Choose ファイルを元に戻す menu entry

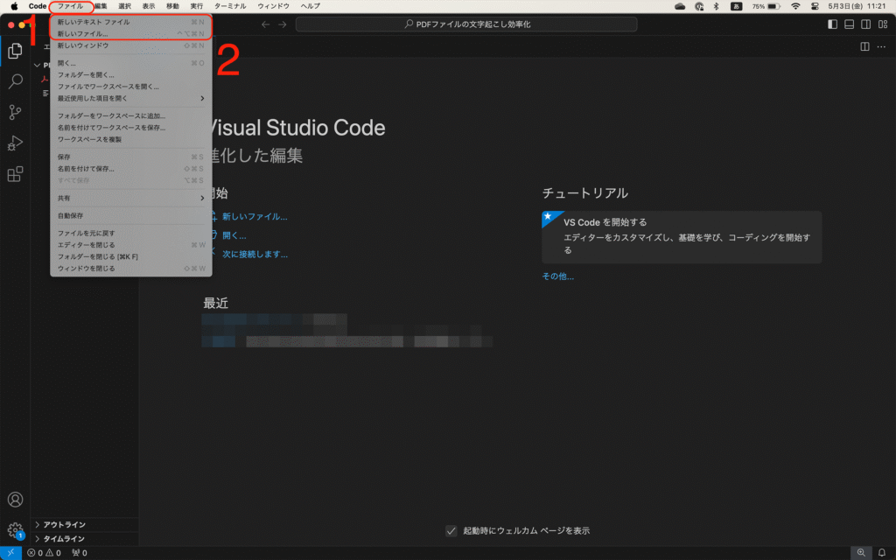tap(131, 233)
